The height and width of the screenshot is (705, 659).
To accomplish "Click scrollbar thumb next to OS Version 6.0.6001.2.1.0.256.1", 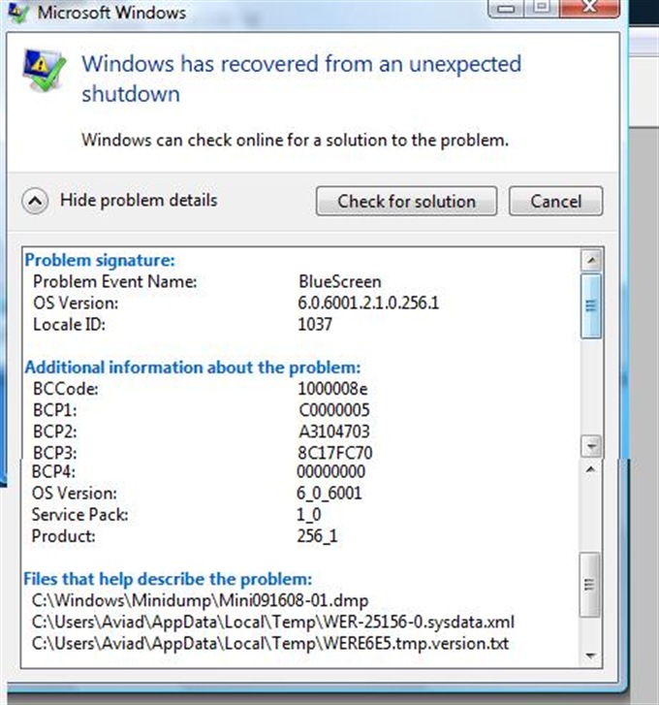I will tap(590, 304).
